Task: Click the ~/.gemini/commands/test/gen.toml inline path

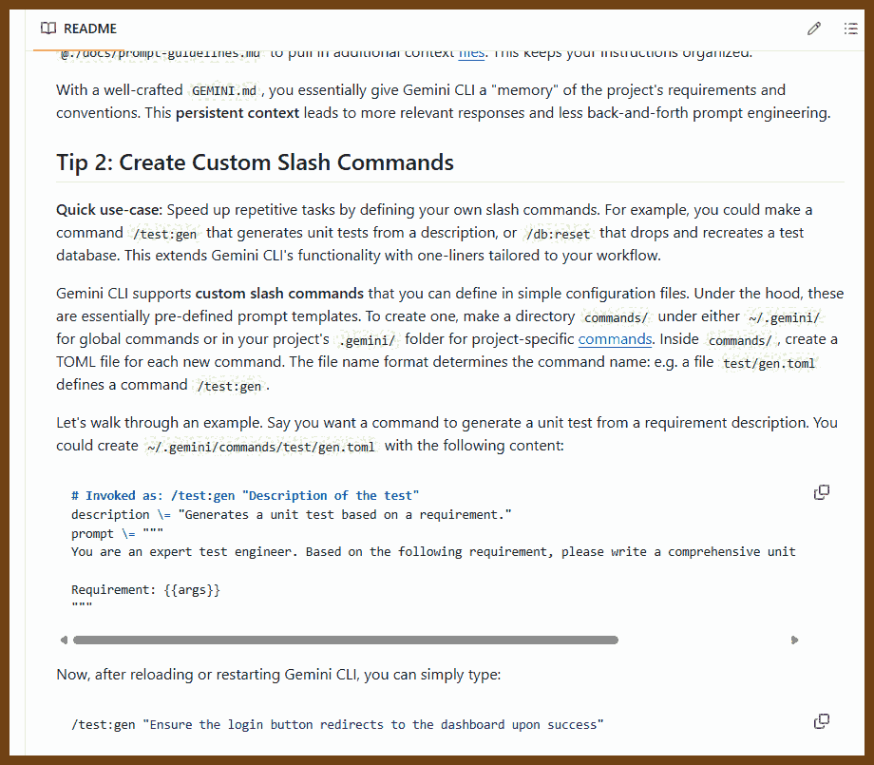Action: pos(261,447)
